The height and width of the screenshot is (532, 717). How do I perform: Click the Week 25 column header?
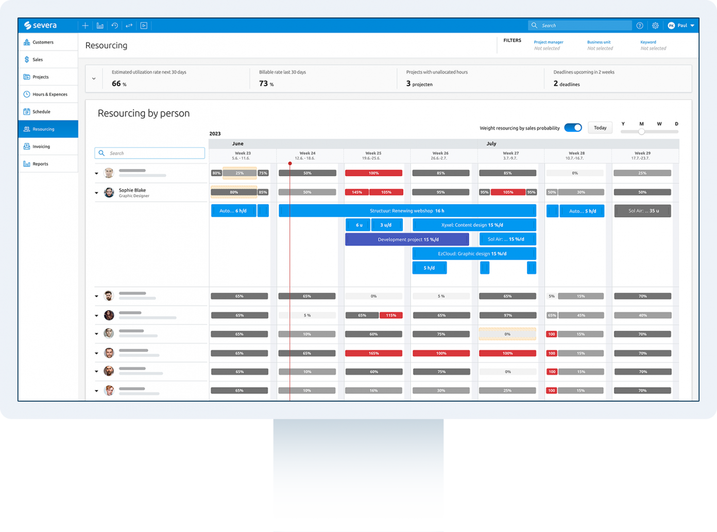[373, 156]
